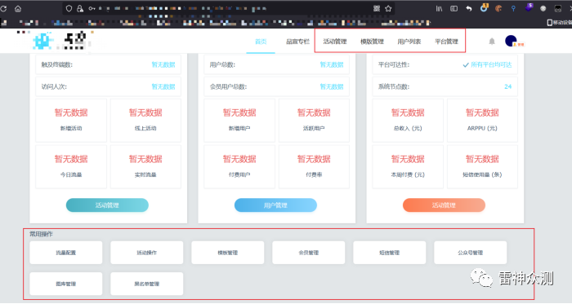The width and height of the screenshot is (572, 304).
Task: Reload the page with the browser refresh icon
Action: 3,8
